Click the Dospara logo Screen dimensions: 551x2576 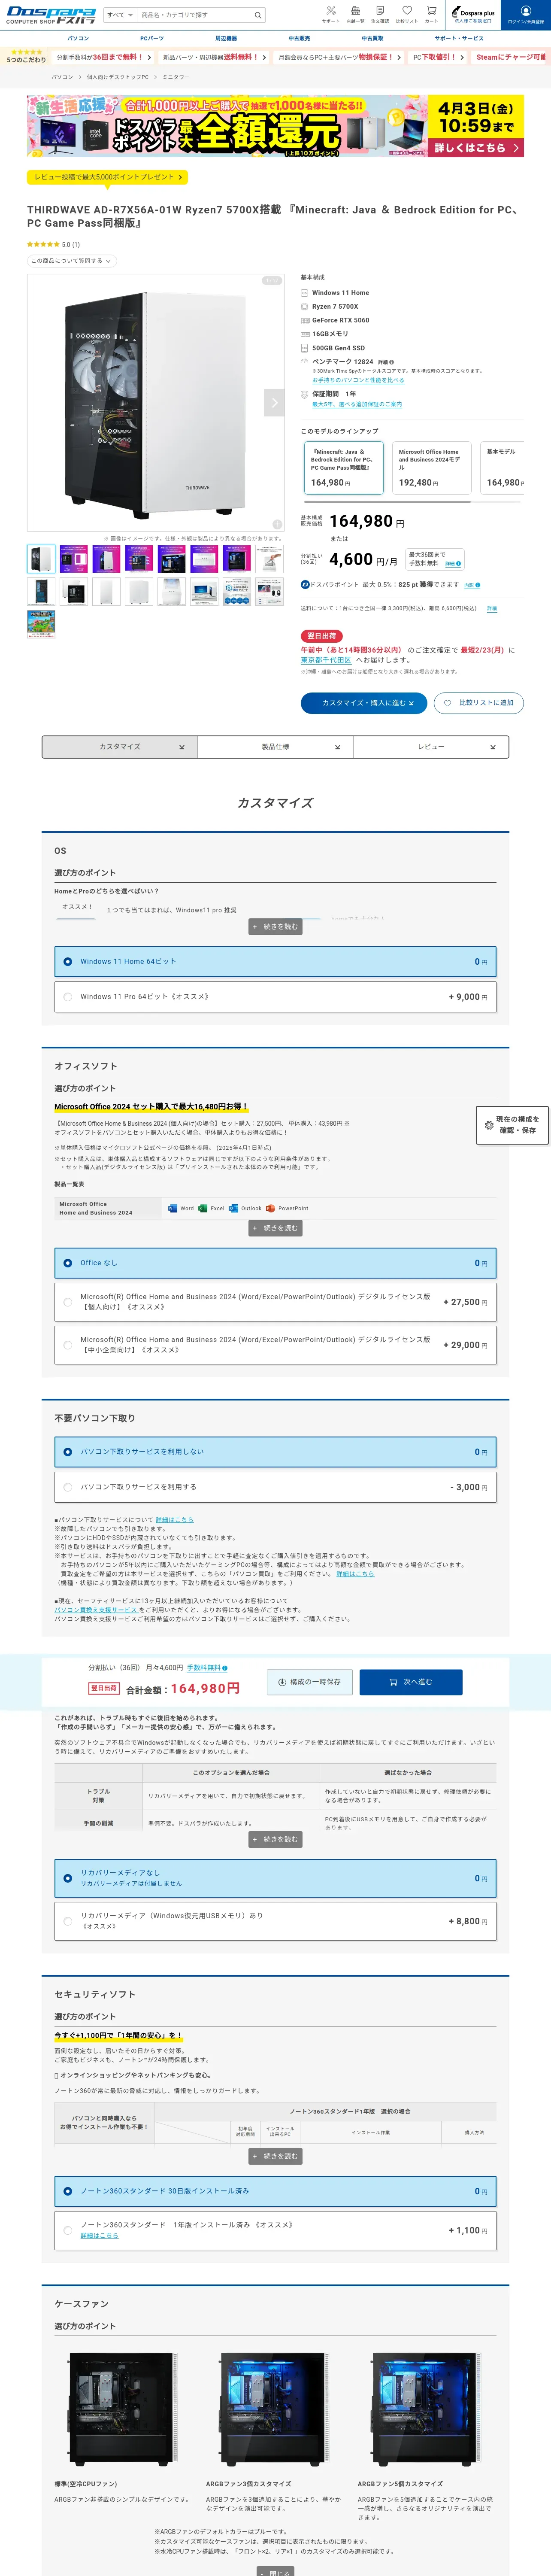coord(50,15)
